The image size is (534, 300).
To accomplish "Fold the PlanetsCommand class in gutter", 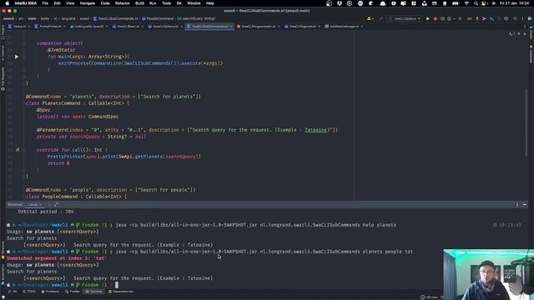I will pyautogui.click(x=24, y=103).
